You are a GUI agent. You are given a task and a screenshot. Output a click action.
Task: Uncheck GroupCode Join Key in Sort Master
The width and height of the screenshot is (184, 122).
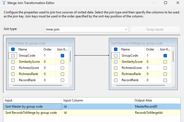pyautogui.click(x=62, y=56)
